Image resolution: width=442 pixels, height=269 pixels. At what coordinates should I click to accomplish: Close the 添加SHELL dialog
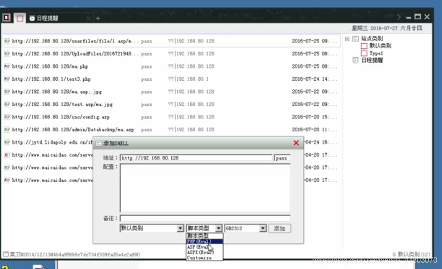pyautogui.click(x=296, y=143)
